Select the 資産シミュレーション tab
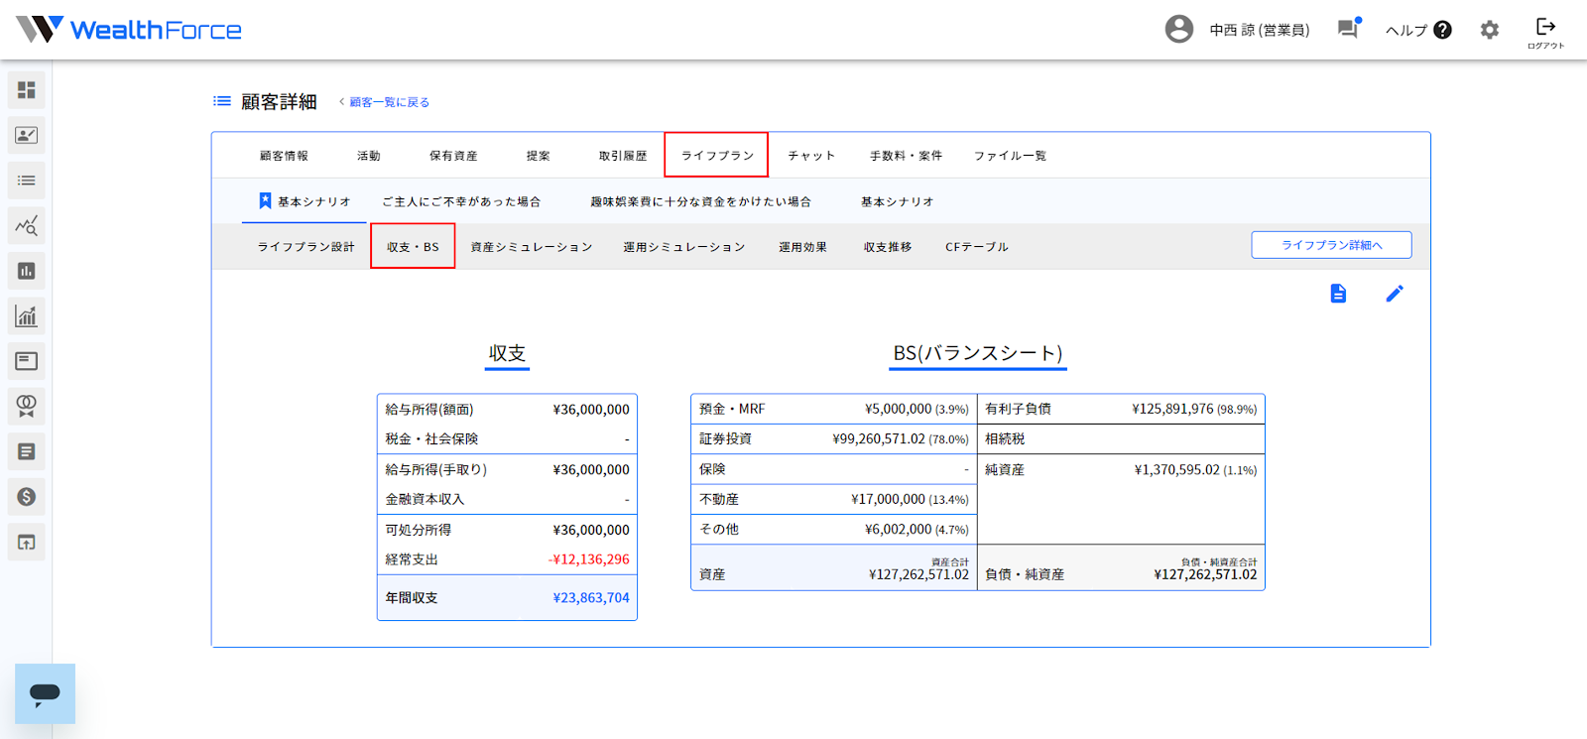This screenshot has width=1587, height=739. [532, 247]
